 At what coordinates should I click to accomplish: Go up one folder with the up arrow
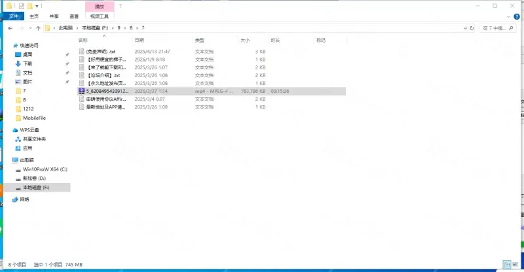(x=39, y=28)
